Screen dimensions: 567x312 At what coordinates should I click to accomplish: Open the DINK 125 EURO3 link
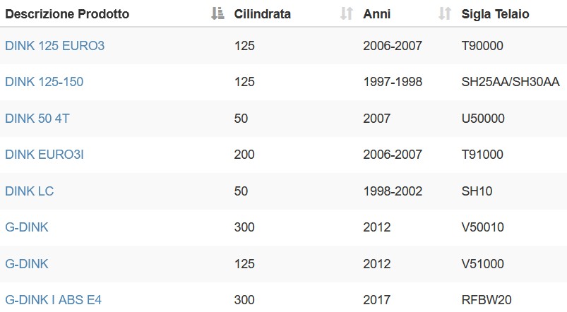point(54,46)
